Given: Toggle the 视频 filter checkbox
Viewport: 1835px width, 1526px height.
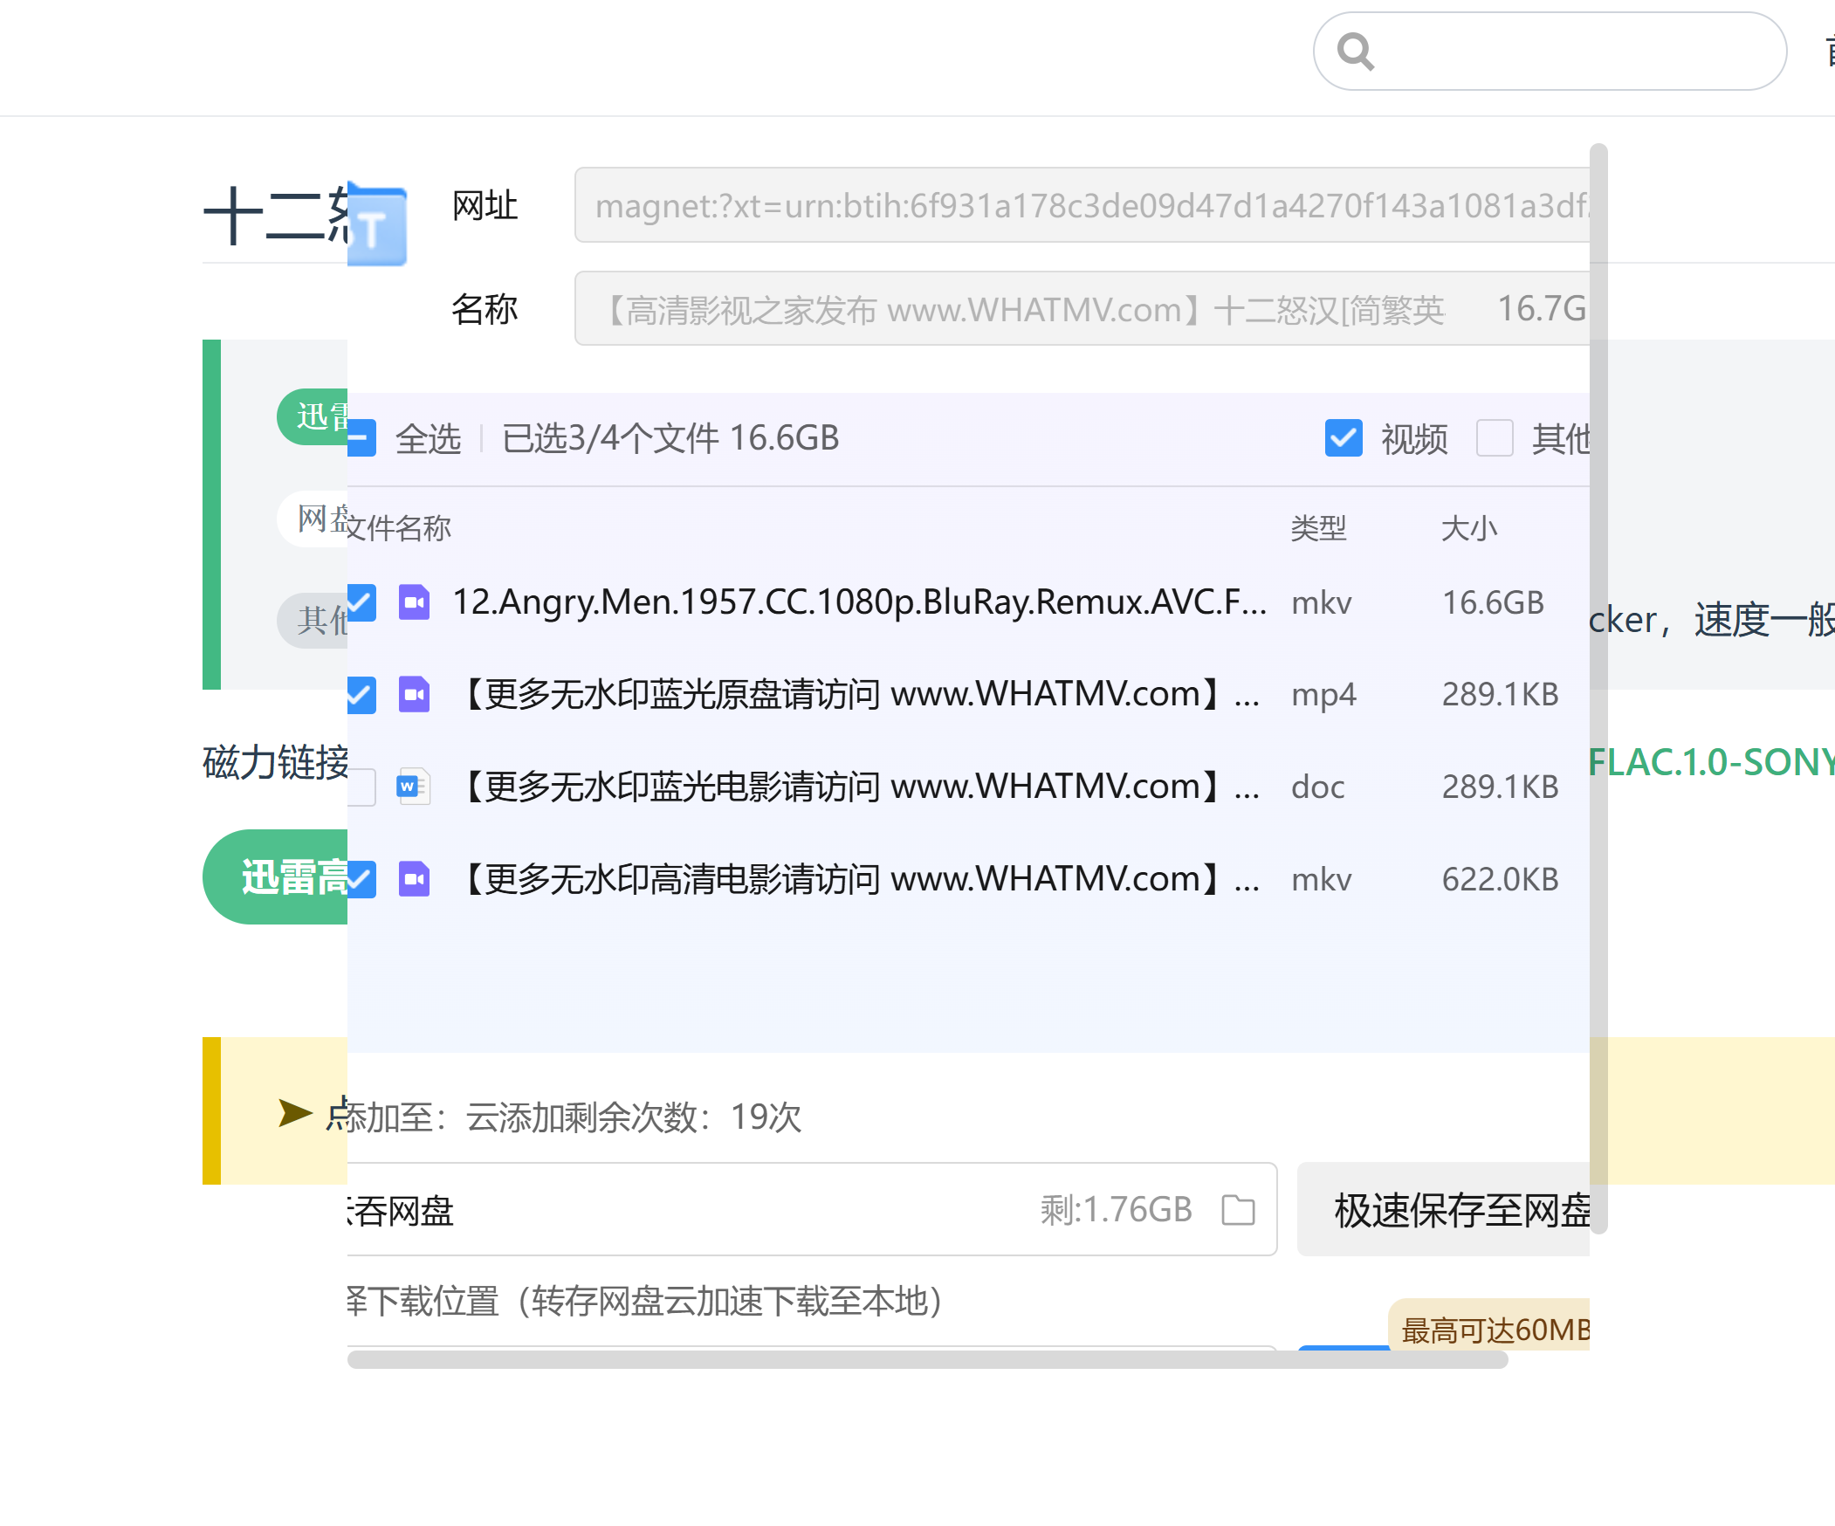Looking at the screenshot, I should pos(1343,438).
